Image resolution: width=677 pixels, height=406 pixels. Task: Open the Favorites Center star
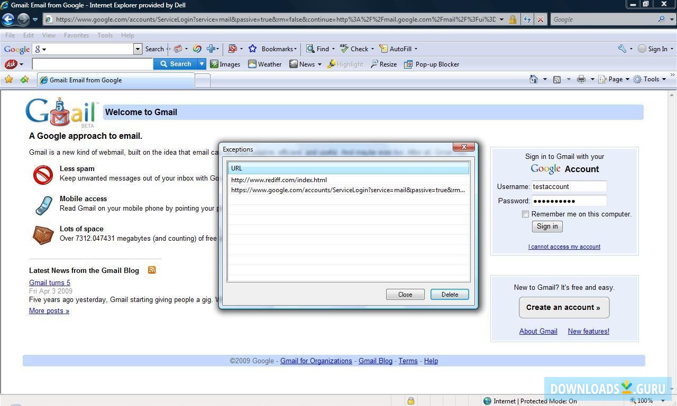coord(9,80)
